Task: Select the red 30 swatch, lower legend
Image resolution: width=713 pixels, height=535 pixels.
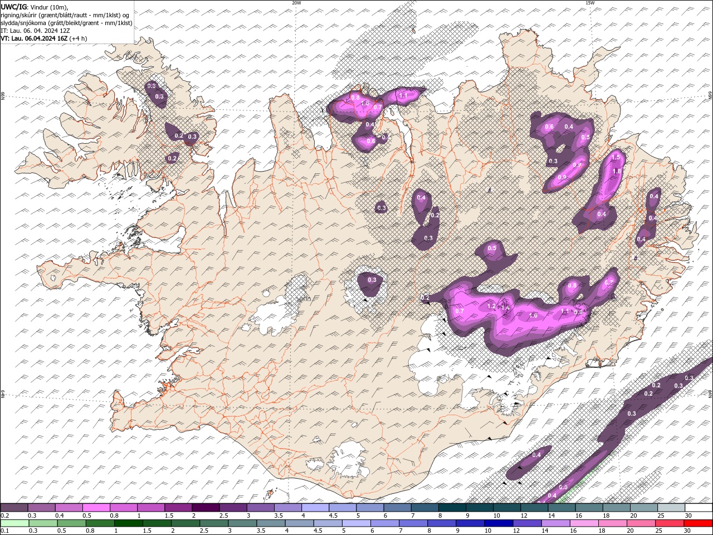Action: pyautogui.click(x=698, y=523)
